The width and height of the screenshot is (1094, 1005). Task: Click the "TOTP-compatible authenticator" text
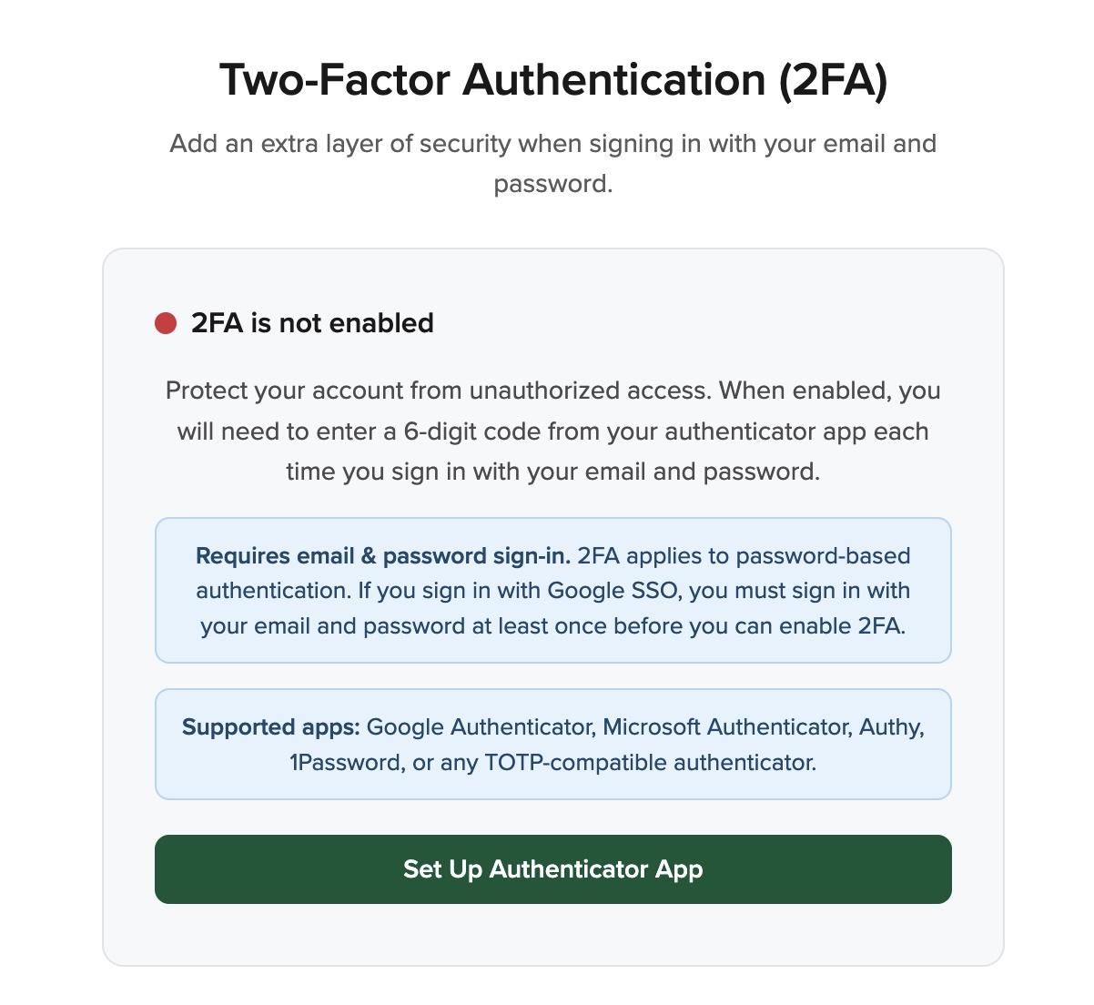point(650,762)
